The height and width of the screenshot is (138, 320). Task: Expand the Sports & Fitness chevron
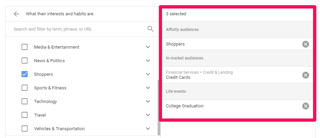point(148,88)
